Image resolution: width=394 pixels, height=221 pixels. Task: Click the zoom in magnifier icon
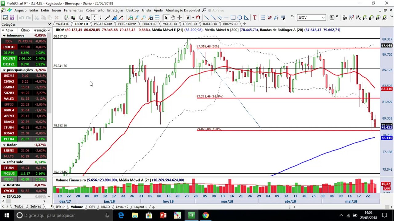click(137, 17)
